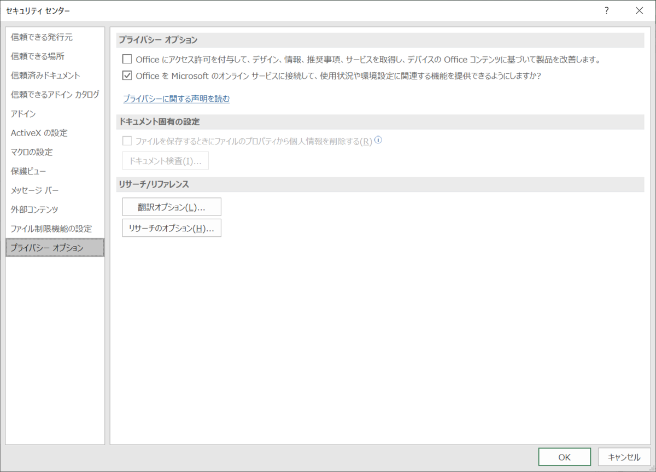656x472 pixels.
Task: Click ドキュメント検査(I)... button
Action: (x=166, y=161)
